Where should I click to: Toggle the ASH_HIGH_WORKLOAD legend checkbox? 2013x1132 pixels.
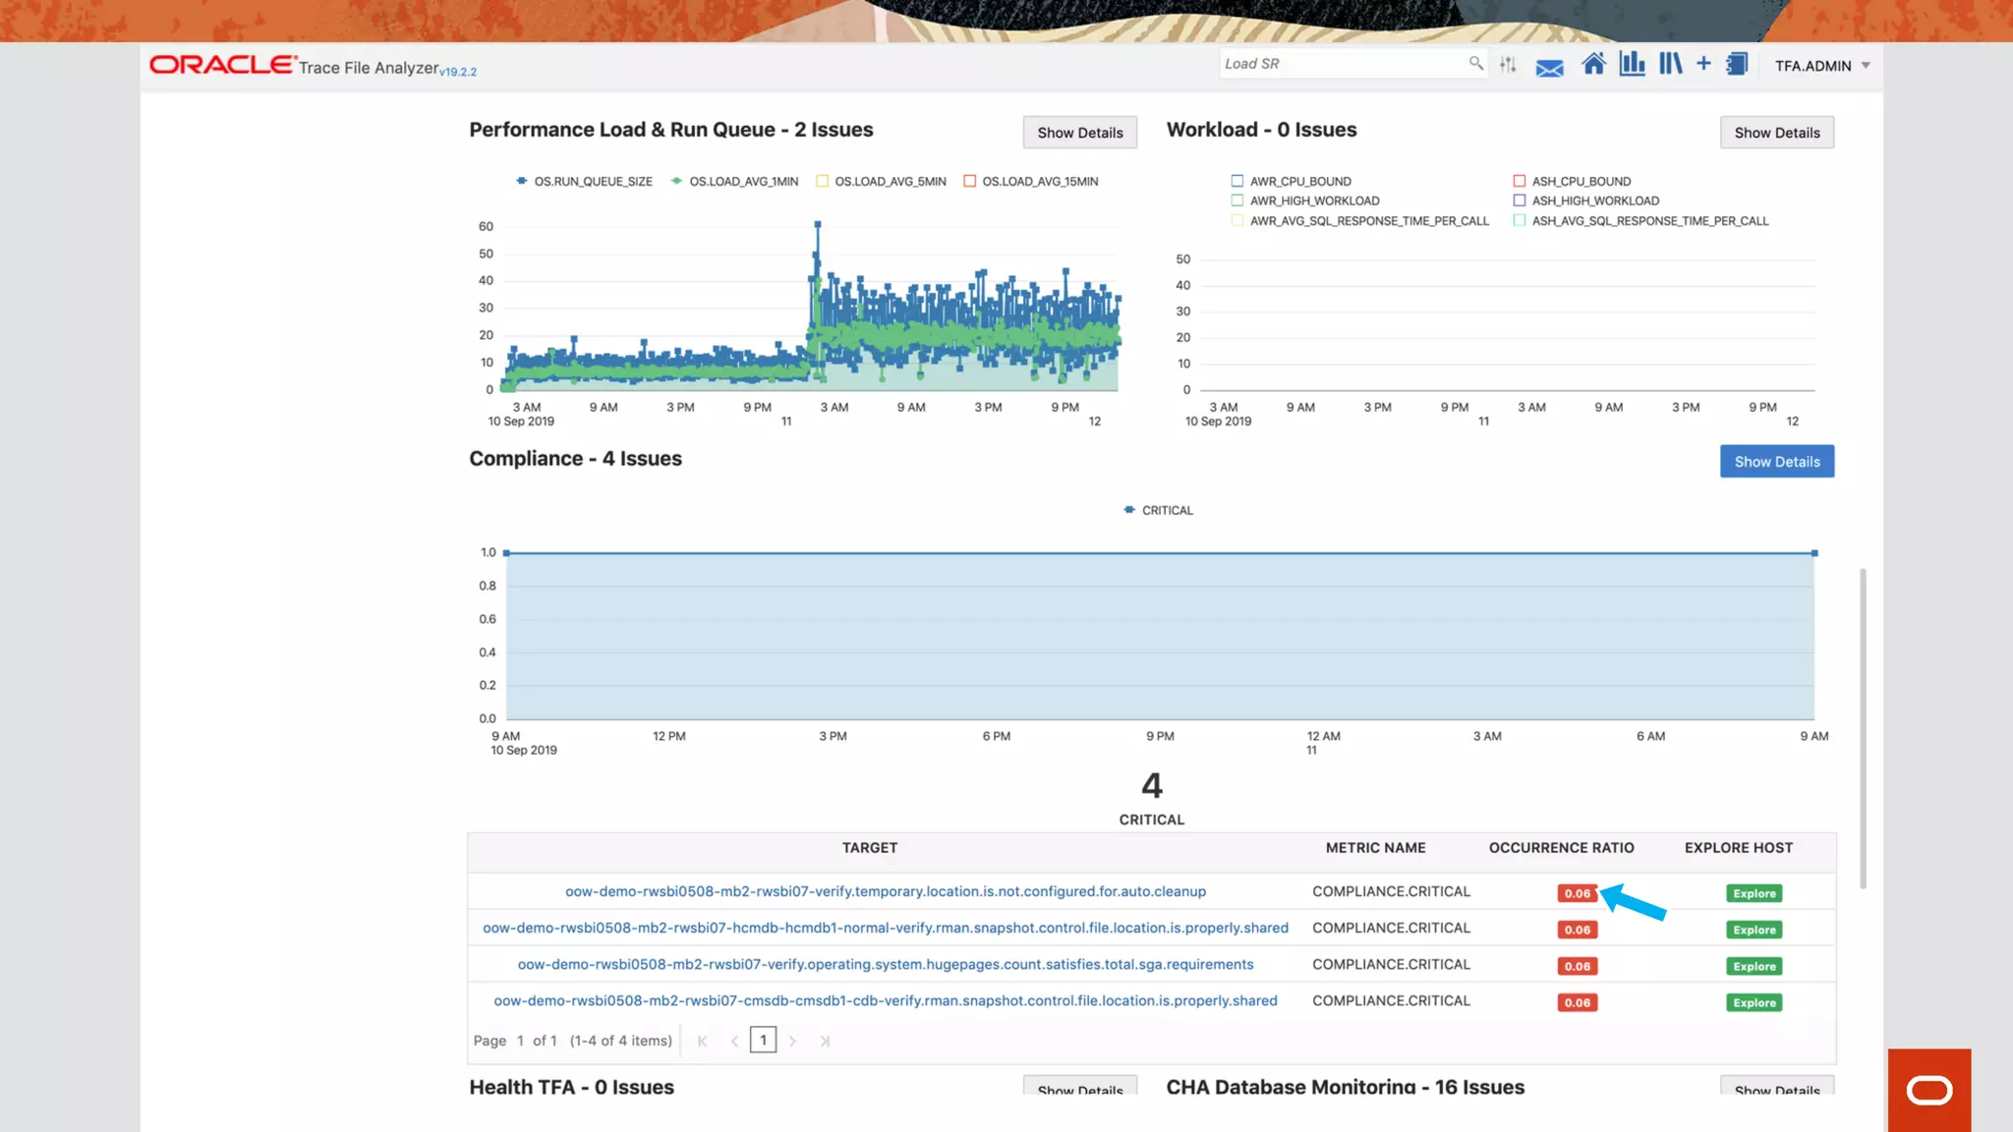pos(1520,200)
